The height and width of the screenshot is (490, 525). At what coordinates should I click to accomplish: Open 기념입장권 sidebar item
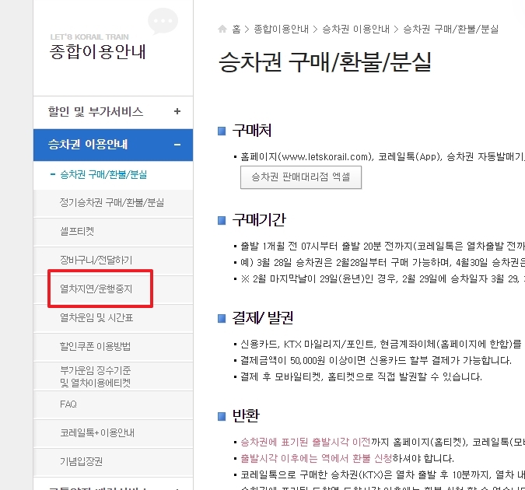[81, 461]
